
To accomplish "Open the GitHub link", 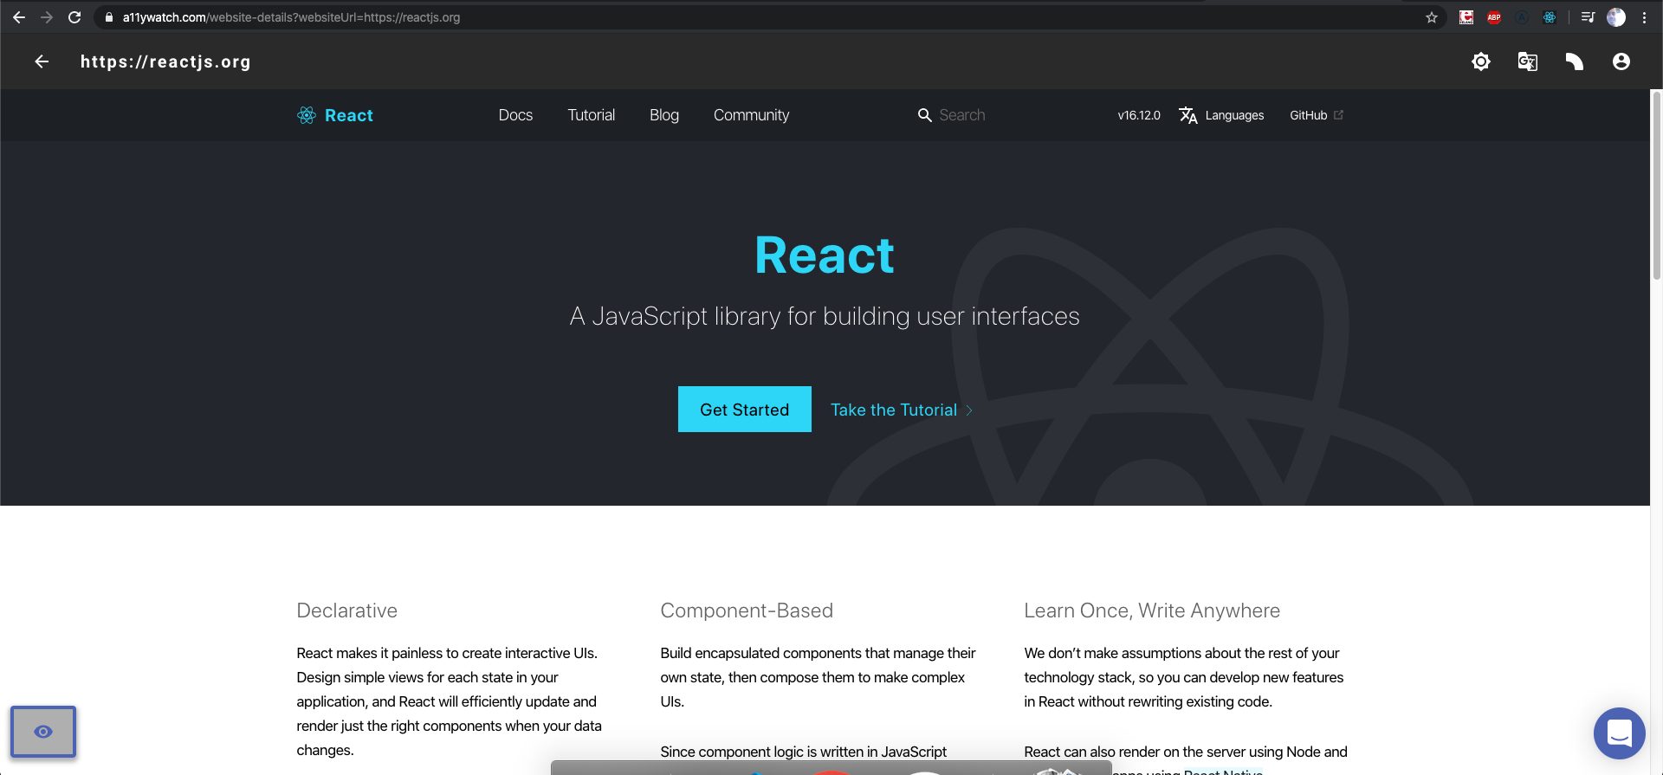I will (1308, 115).
